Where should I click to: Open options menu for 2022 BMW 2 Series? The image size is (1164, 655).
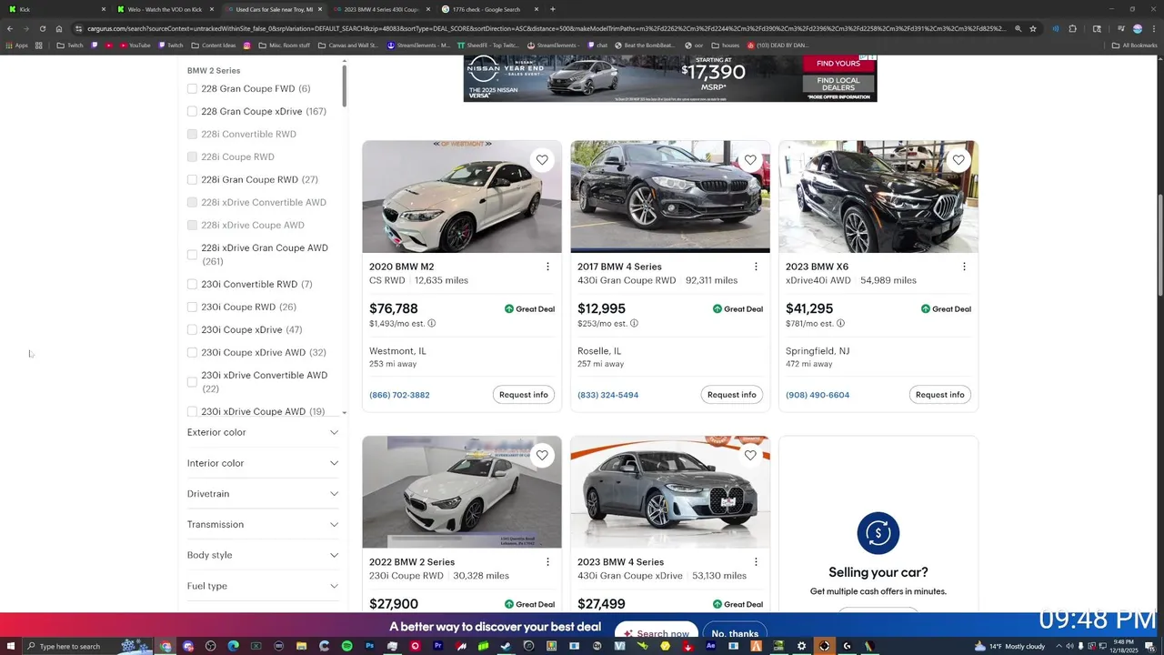[547, 562]
